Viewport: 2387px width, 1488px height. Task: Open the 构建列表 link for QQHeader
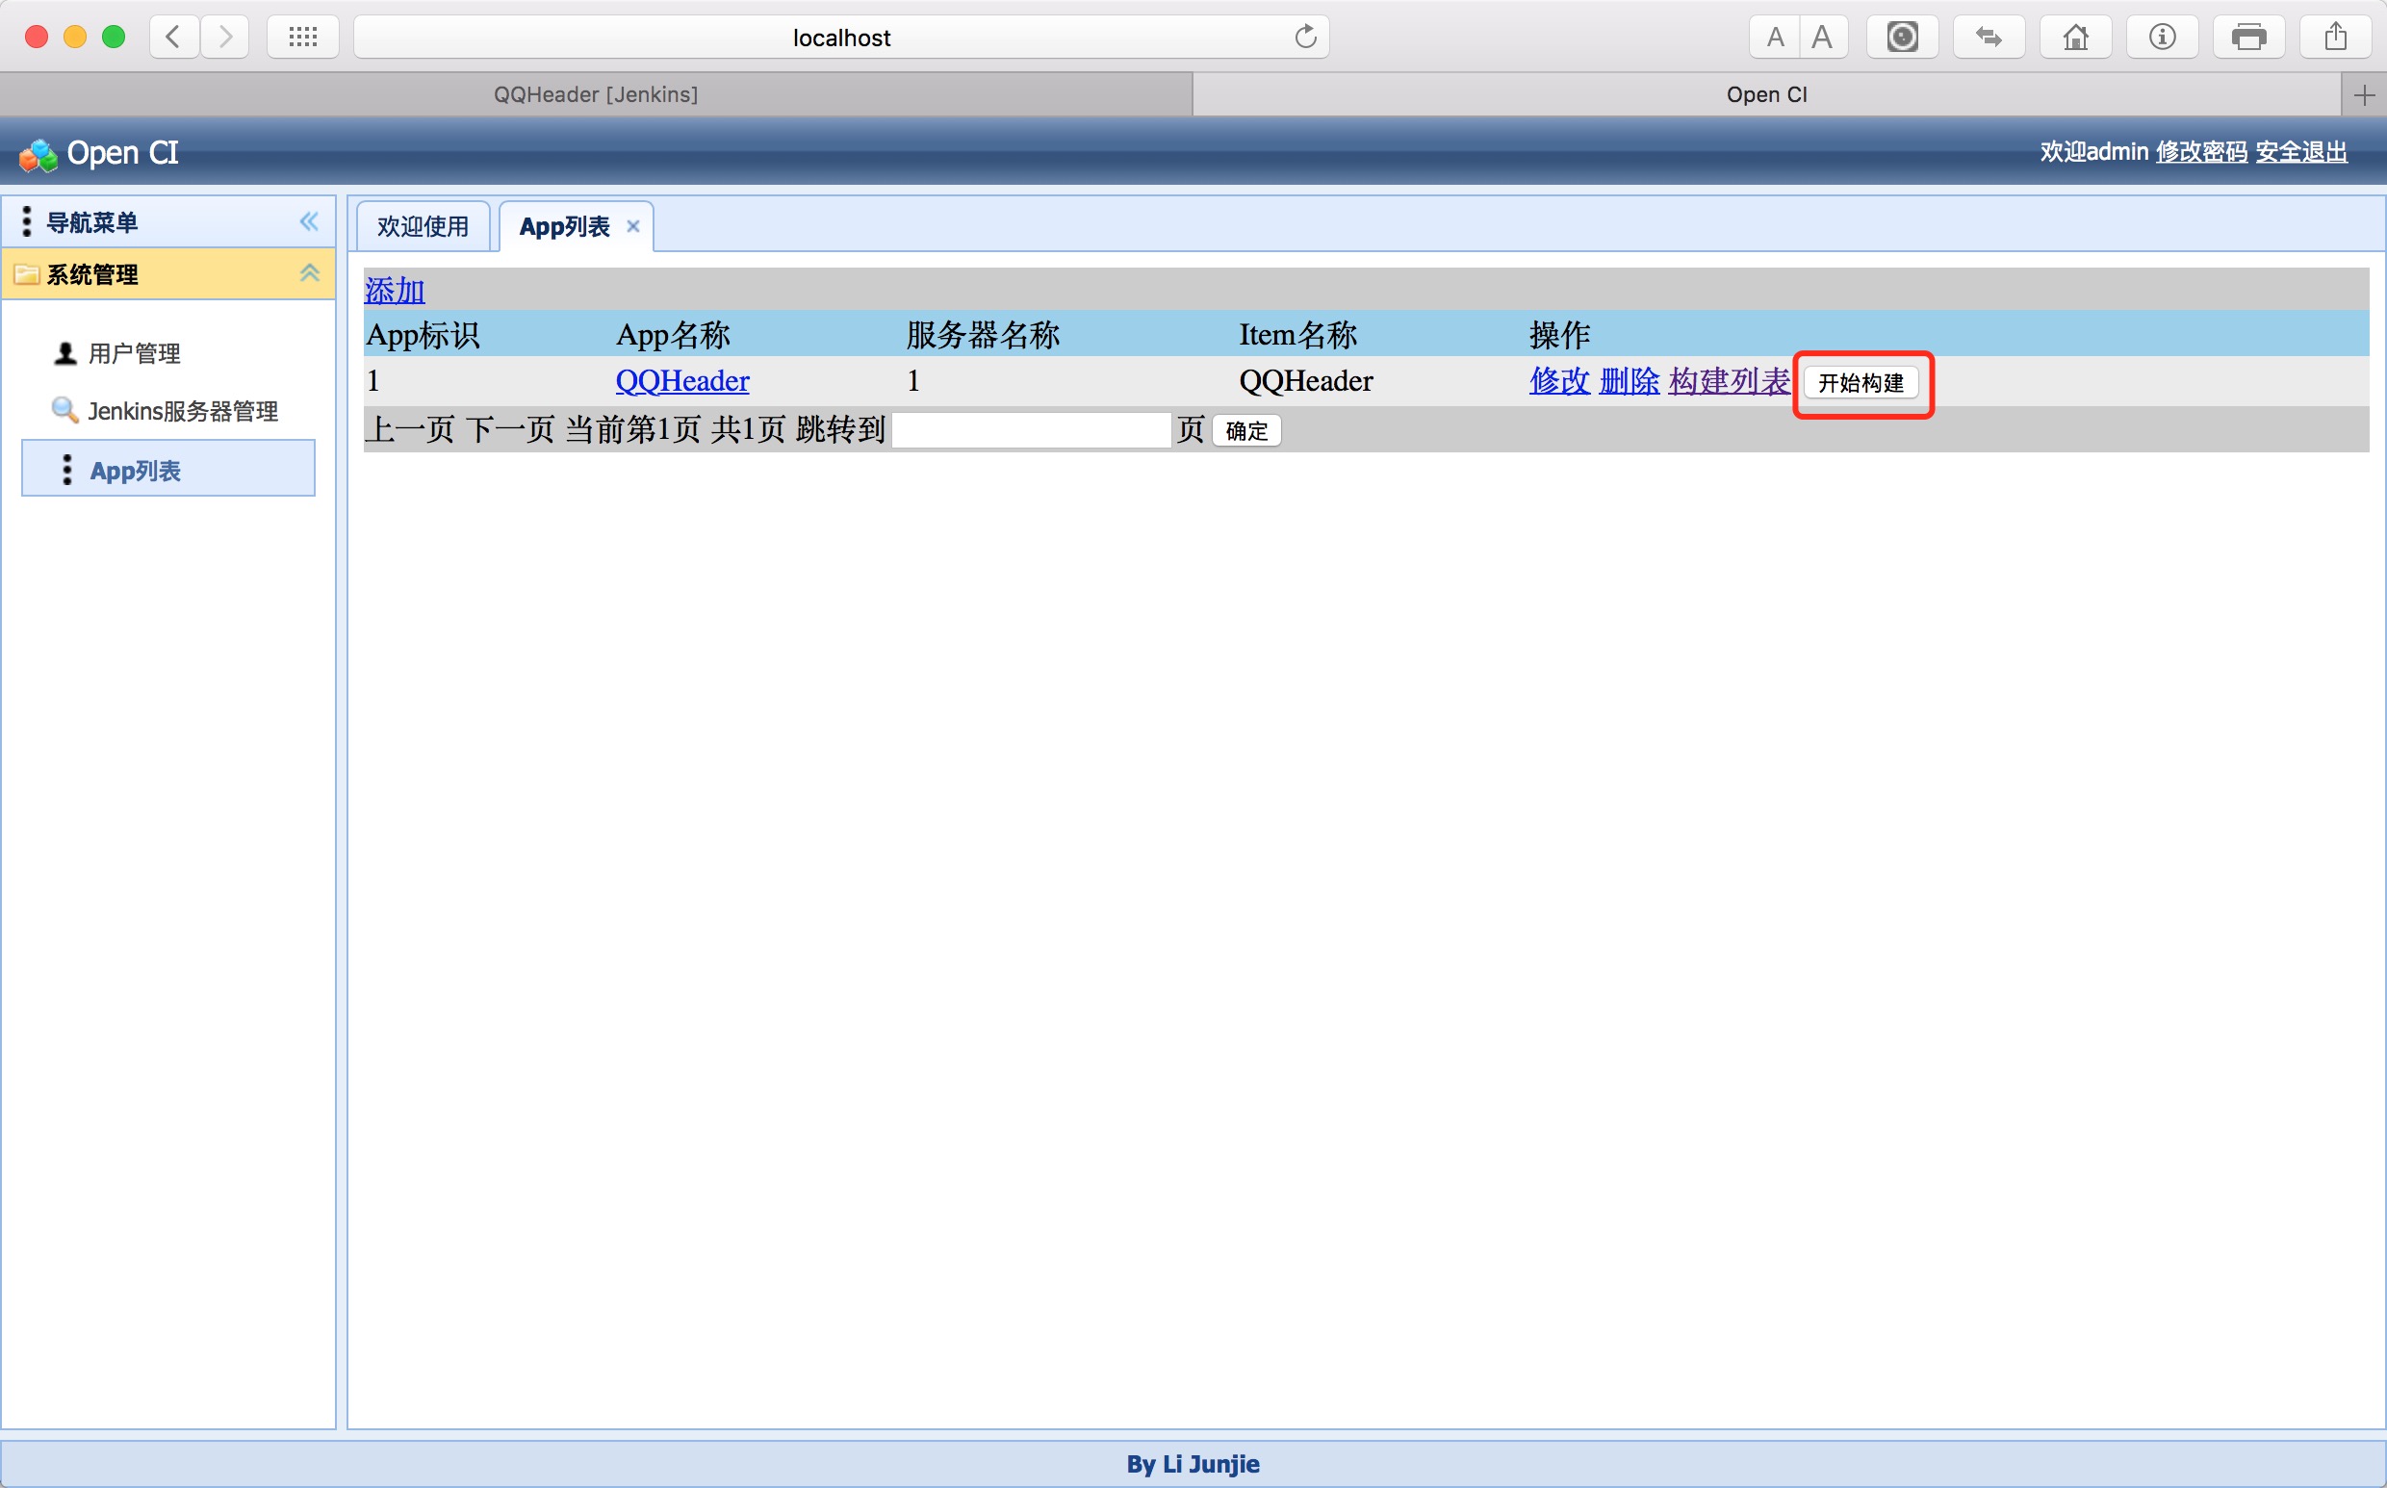tap(1729, 381)
